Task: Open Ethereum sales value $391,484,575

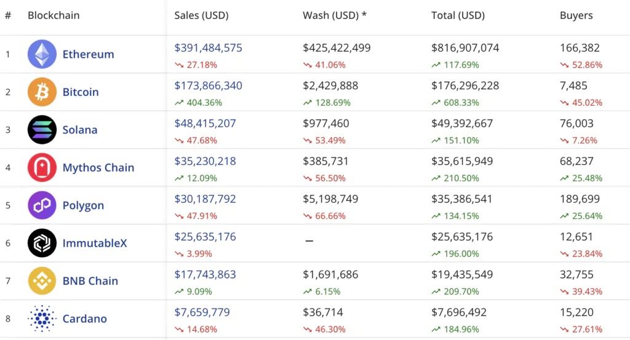Action: point(208,48)
